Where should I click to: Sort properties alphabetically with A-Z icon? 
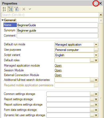point(4,9)
